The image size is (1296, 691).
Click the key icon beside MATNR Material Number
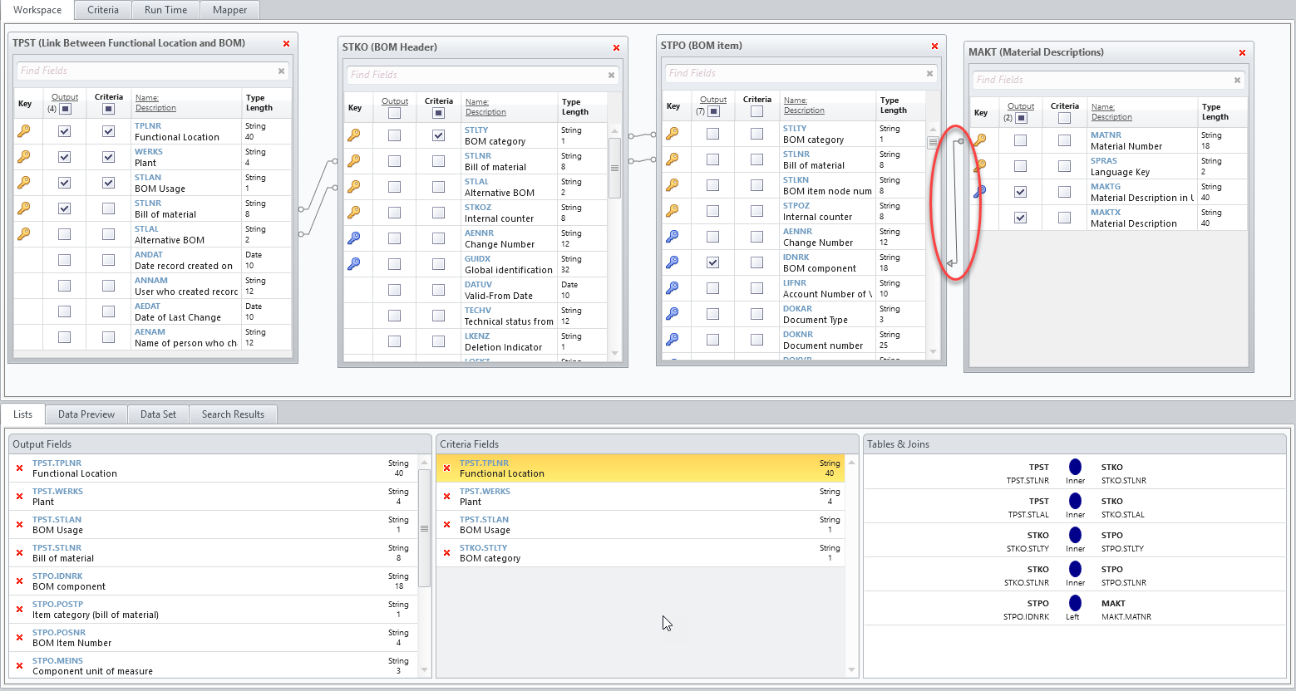tap(979, 140)
